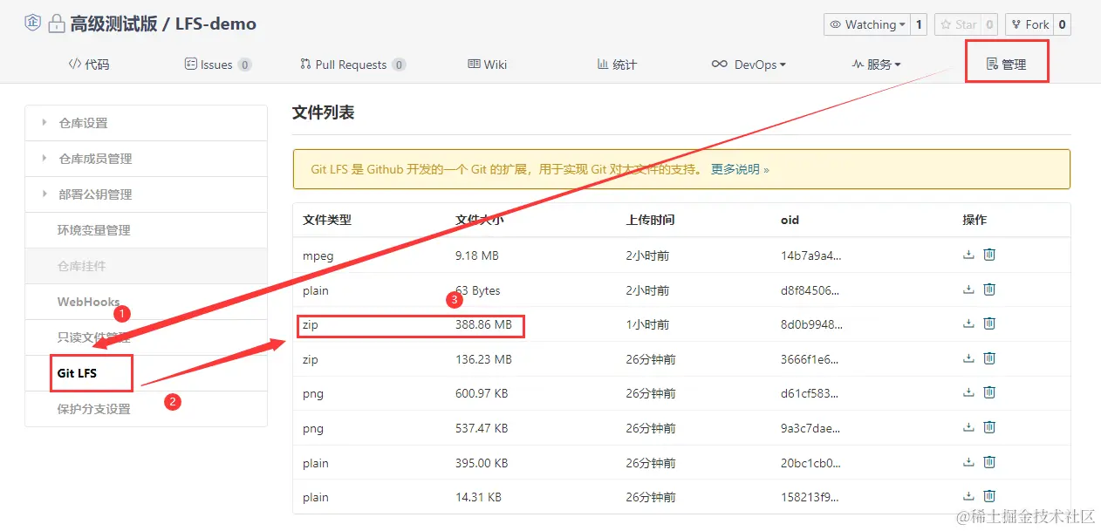Star the LFS-demo repository
The image size is (1101, 531).
957,24
